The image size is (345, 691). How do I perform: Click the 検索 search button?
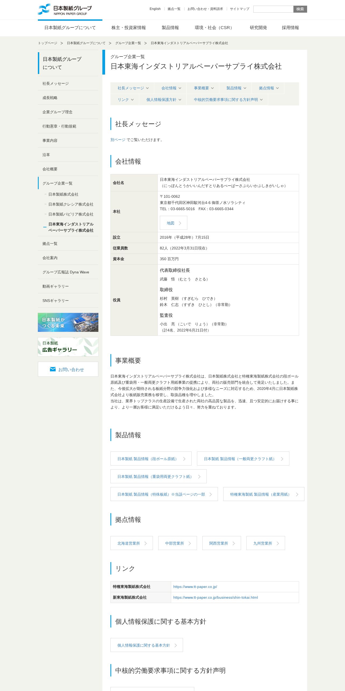click(x=300, y=9)
